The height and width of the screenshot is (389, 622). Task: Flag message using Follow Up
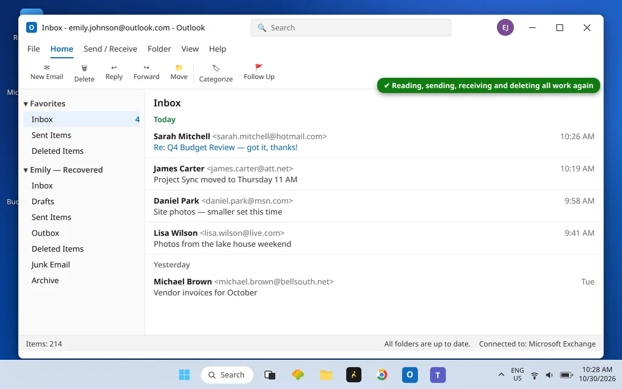(x=259, y=73)
